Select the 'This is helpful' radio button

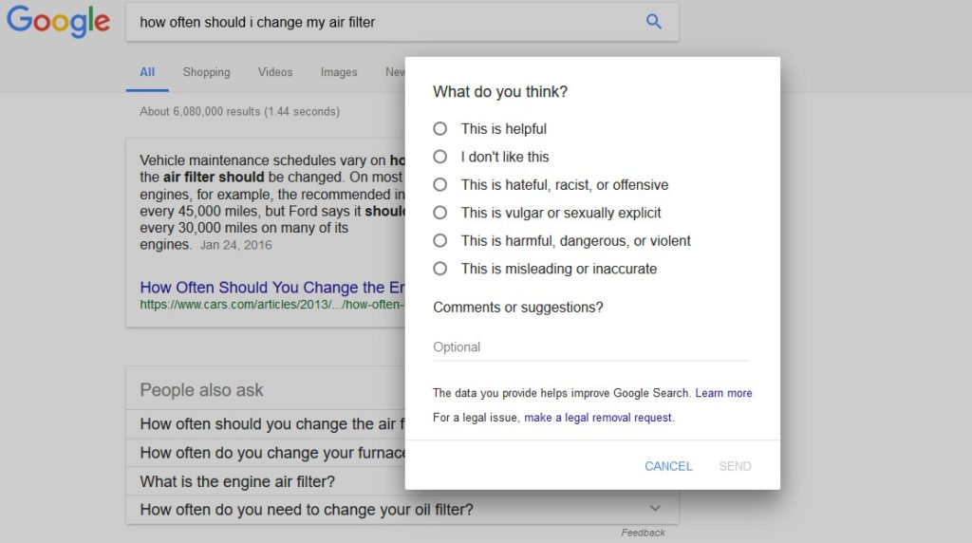pyautogui.click(x=440, y=129)
